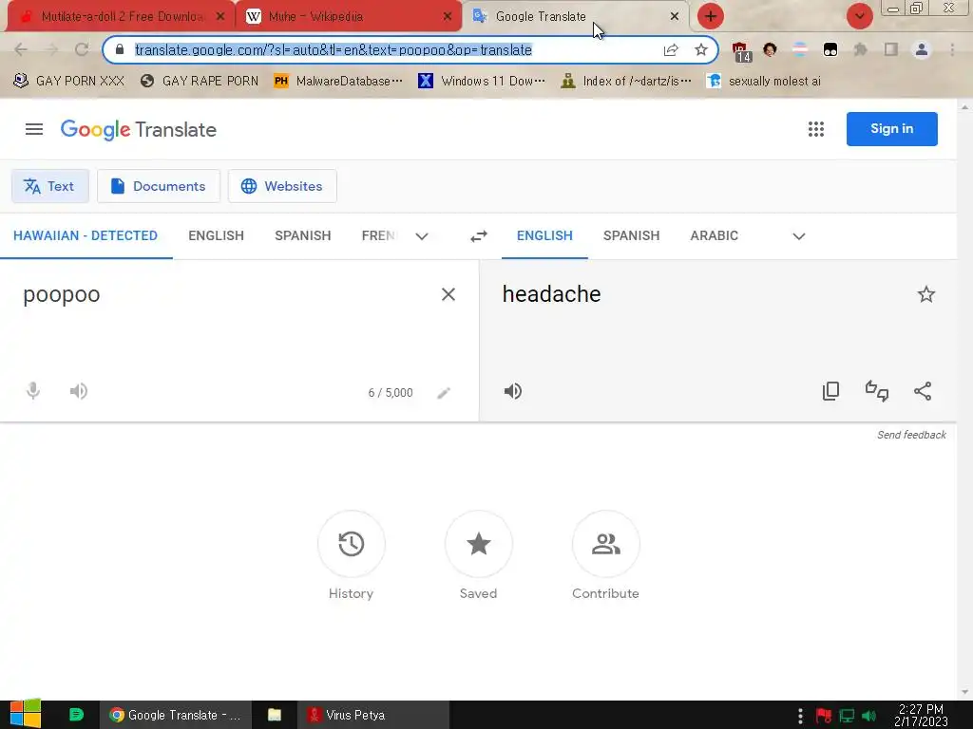The height and width of the screenshot is (729, 973).
Task: Open File Explorer from the taskbar
Action: click(x=275, y=715)
